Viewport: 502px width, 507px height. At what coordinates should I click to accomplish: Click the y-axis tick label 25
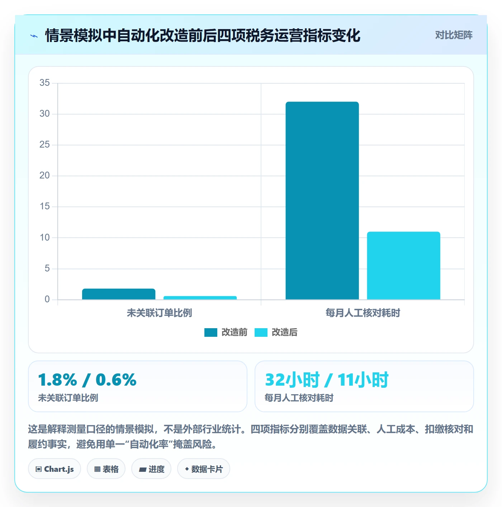45,145
